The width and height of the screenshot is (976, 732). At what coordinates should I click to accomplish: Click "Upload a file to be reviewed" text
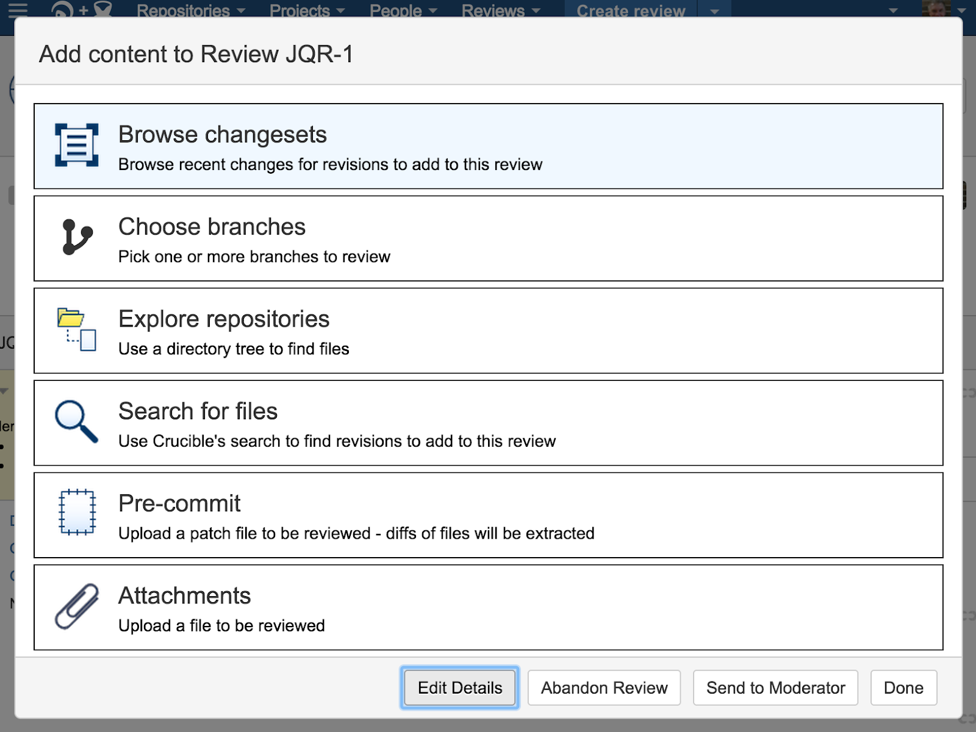pyautogui.click(x=221, y=625)
